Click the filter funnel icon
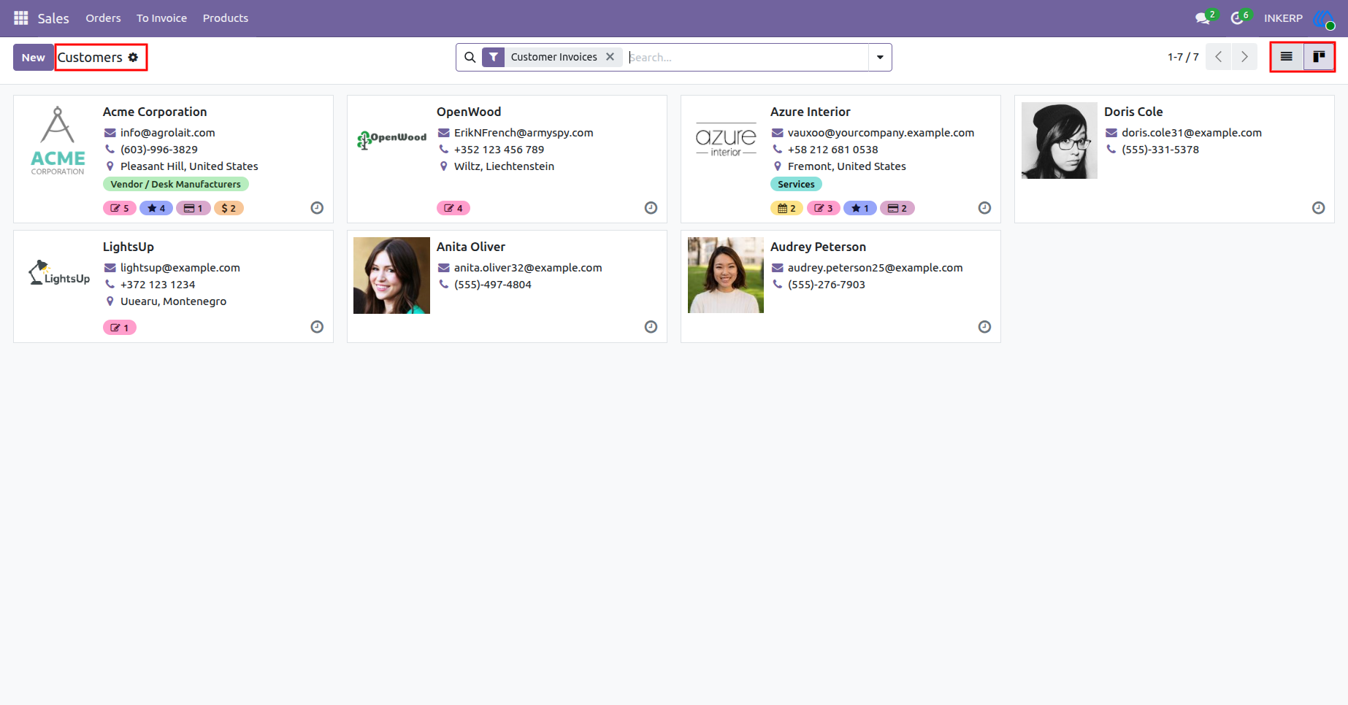 [x=494, y=57]
